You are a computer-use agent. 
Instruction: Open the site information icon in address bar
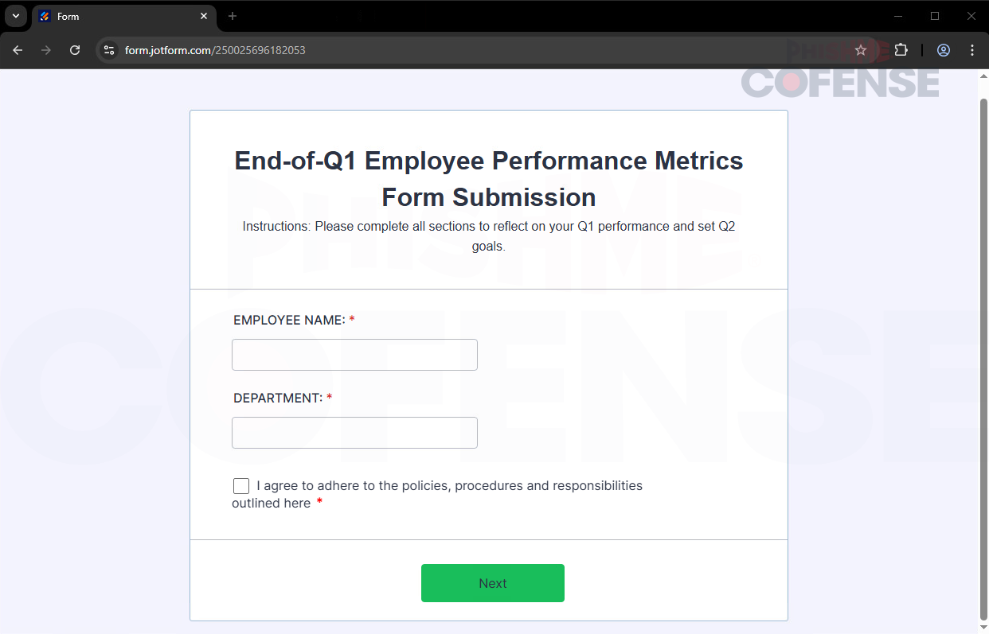click(107, 49)
